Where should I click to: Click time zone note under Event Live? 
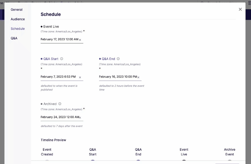(61, 32)
